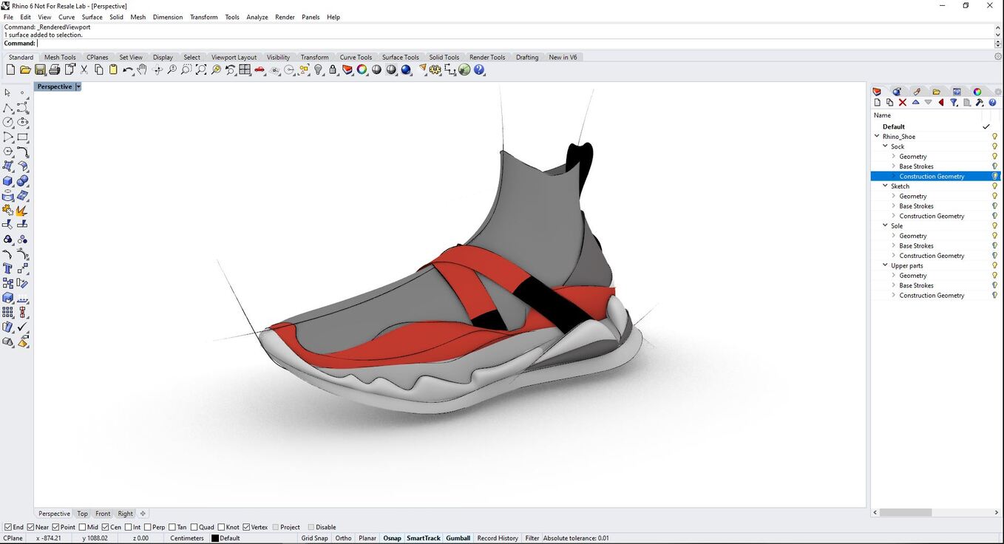Screen dimensions: 1004x544
Task: Open Options with the gear icon
Action: click(x=435, y=69)
